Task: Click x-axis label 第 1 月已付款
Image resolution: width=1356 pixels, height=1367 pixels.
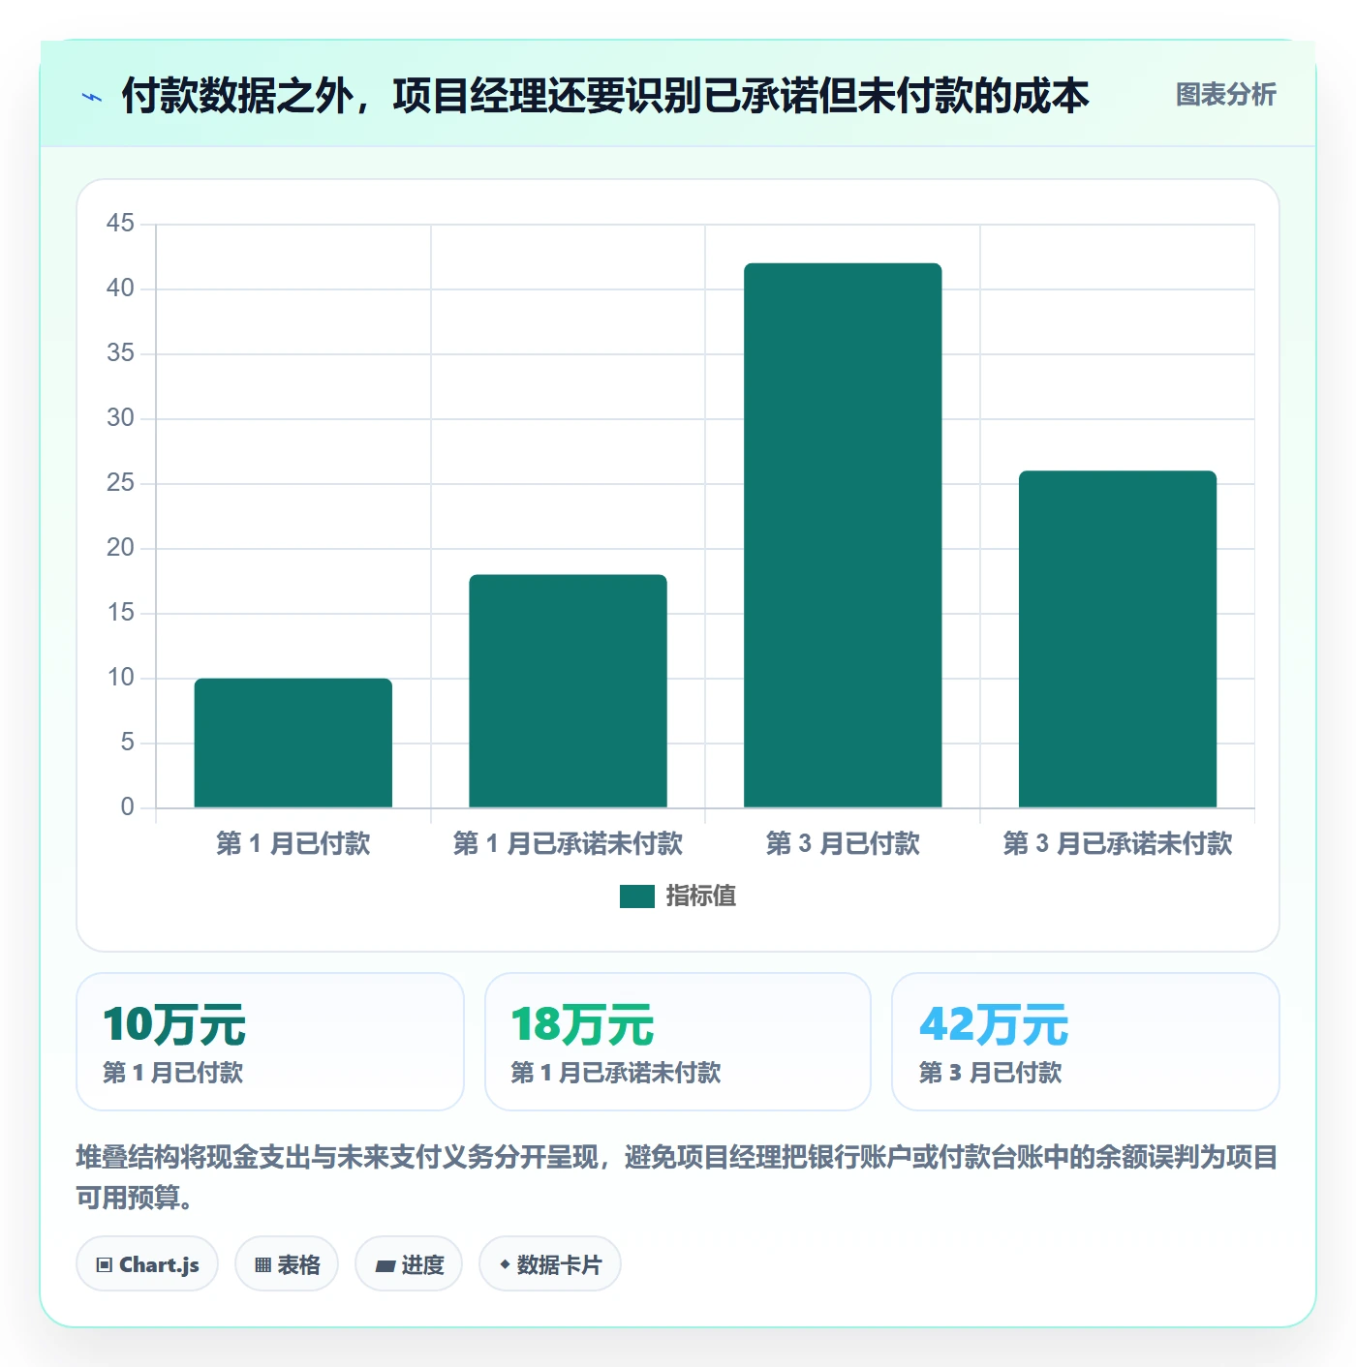Action: [x=293, y=843]
